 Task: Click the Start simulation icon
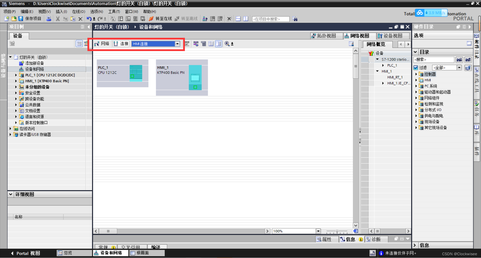(x=136, y=19)
